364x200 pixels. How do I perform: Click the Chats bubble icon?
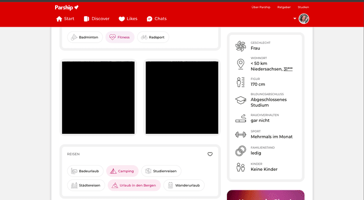pyautogui.click(x=150, y=19)
